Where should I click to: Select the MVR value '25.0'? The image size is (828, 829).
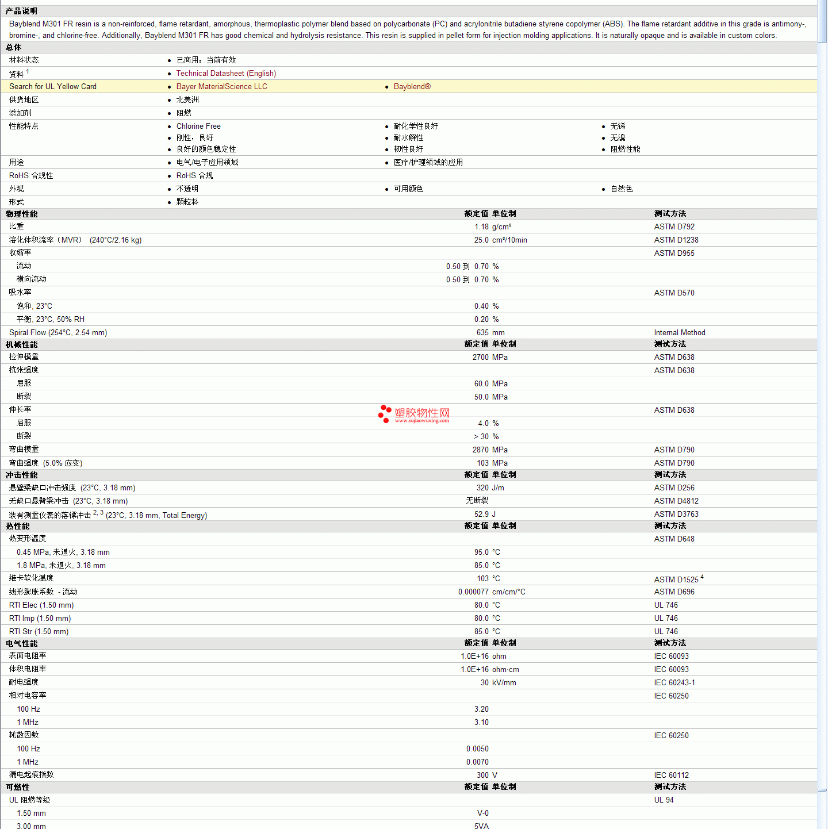point(481,240)
